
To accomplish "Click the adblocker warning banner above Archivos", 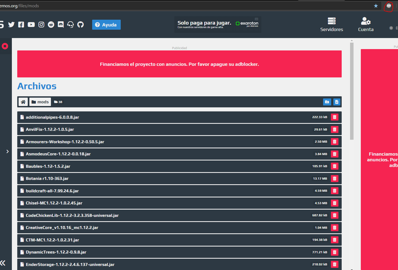I will (179, 64).
